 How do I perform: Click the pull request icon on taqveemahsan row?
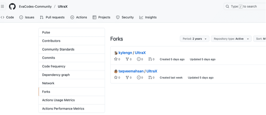[x=150, y=78]
